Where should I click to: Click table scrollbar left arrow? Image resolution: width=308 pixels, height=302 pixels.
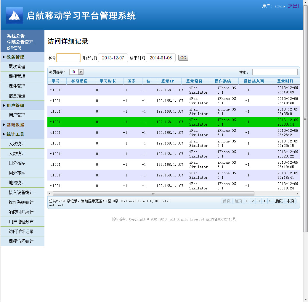(x=50, y=194)
